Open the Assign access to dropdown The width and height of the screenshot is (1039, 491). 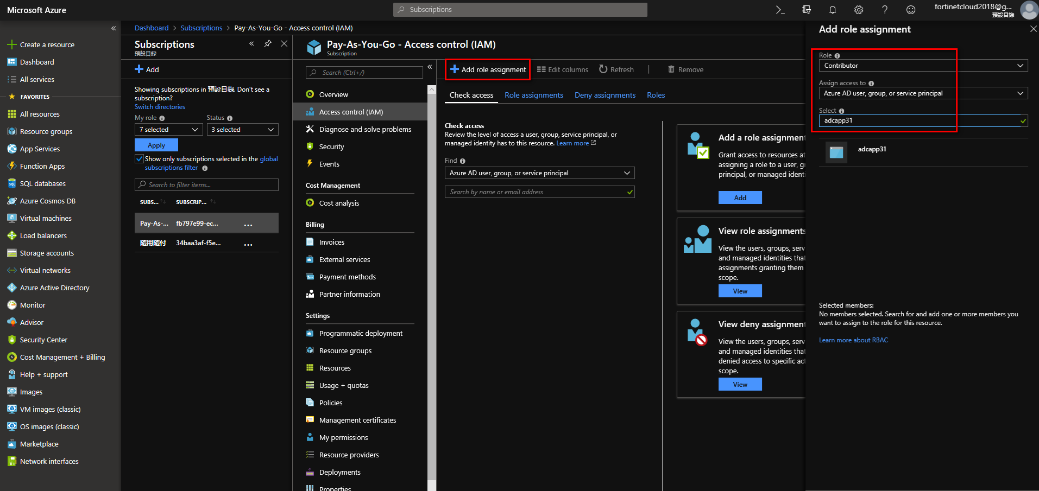[x=922, y=93]
